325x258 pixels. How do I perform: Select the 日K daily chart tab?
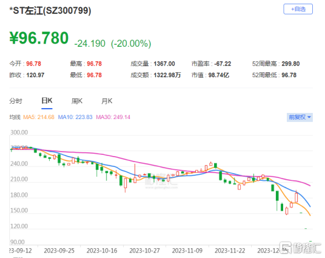pos(47,101)
